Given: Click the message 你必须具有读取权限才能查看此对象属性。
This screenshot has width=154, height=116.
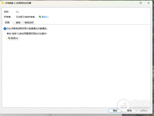Looking at the screenshot, I should point(27,29).
